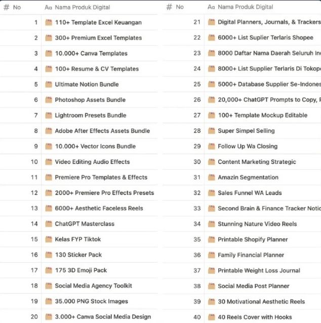Screen dimensions: 321x323
Task: Select the icon next to Amazin Segmentation
Action: (212, 177)
